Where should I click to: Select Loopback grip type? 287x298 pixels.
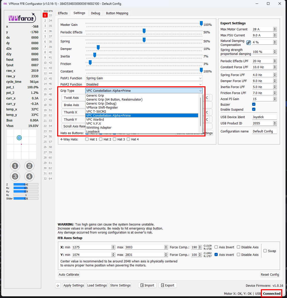142,131
